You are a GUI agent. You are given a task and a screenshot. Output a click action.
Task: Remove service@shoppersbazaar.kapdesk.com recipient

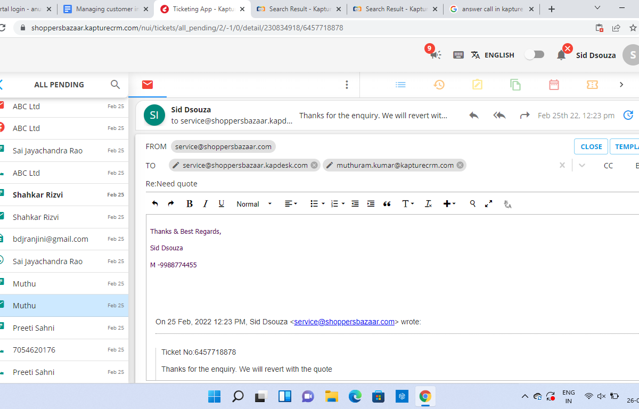click(314, 165)
